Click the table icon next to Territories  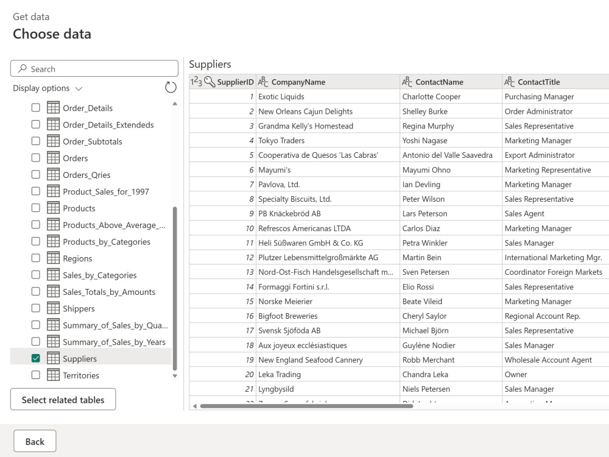coord(53,375)
